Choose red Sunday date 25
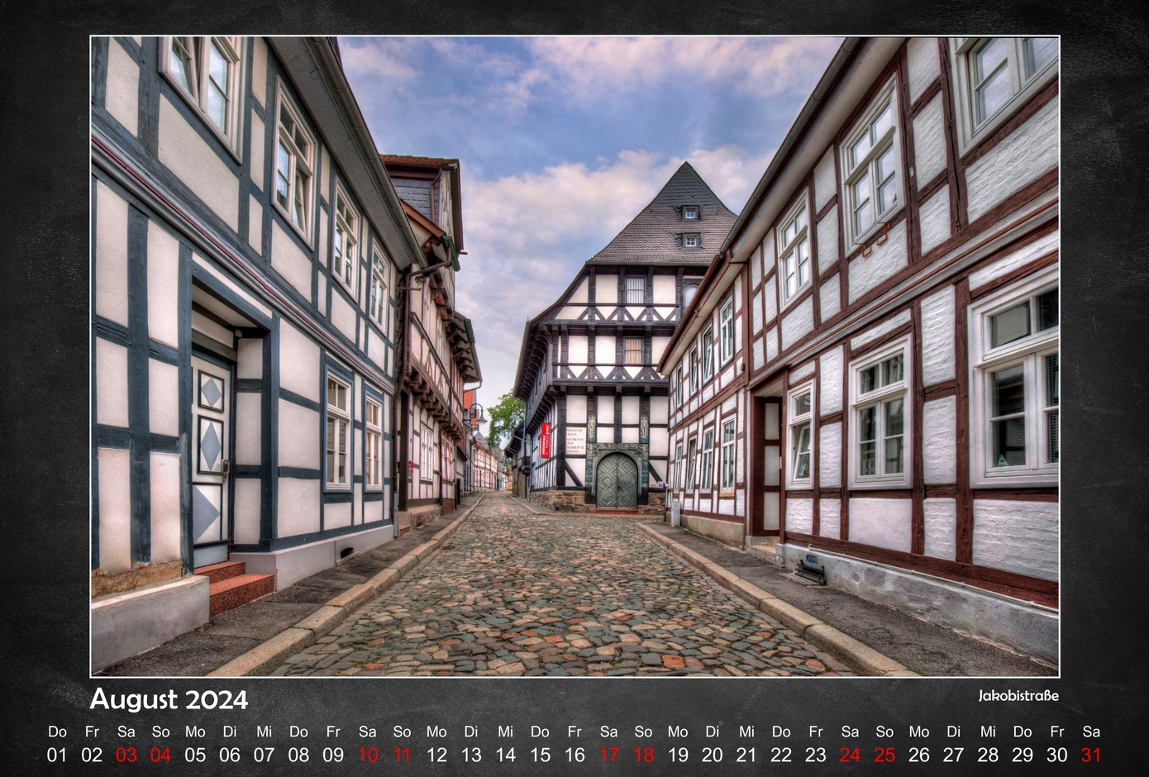The image size is (1149, 777). point(884,755)
